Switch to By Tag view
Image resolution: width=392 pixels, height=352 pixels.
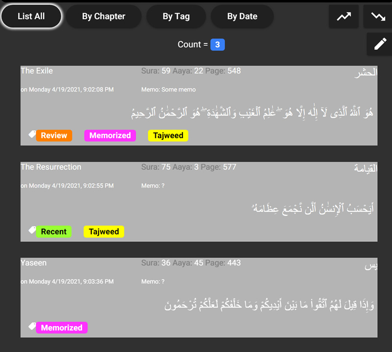point(176,16)
